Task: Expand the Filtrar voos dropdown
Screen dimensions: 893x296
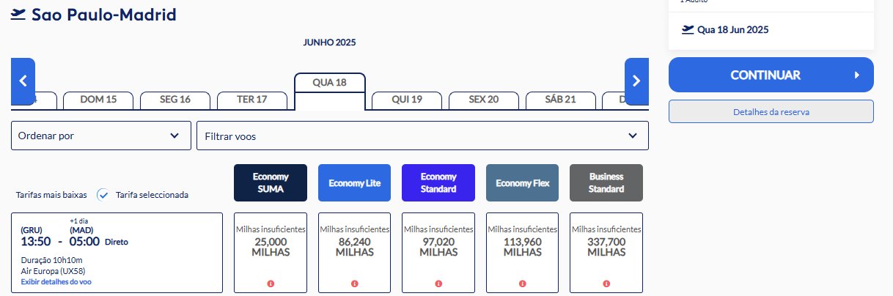Action: 422,136
